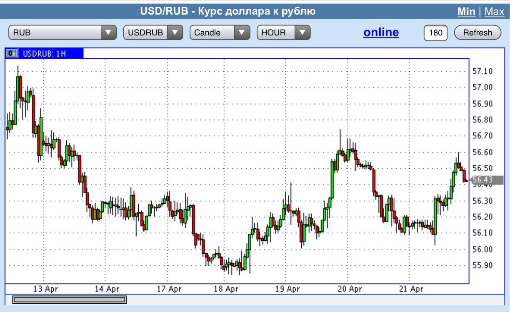Click the USD/RUB chart title text
Image resolution: width=510 pixels, height=312 pixels.
coord(227,11)
